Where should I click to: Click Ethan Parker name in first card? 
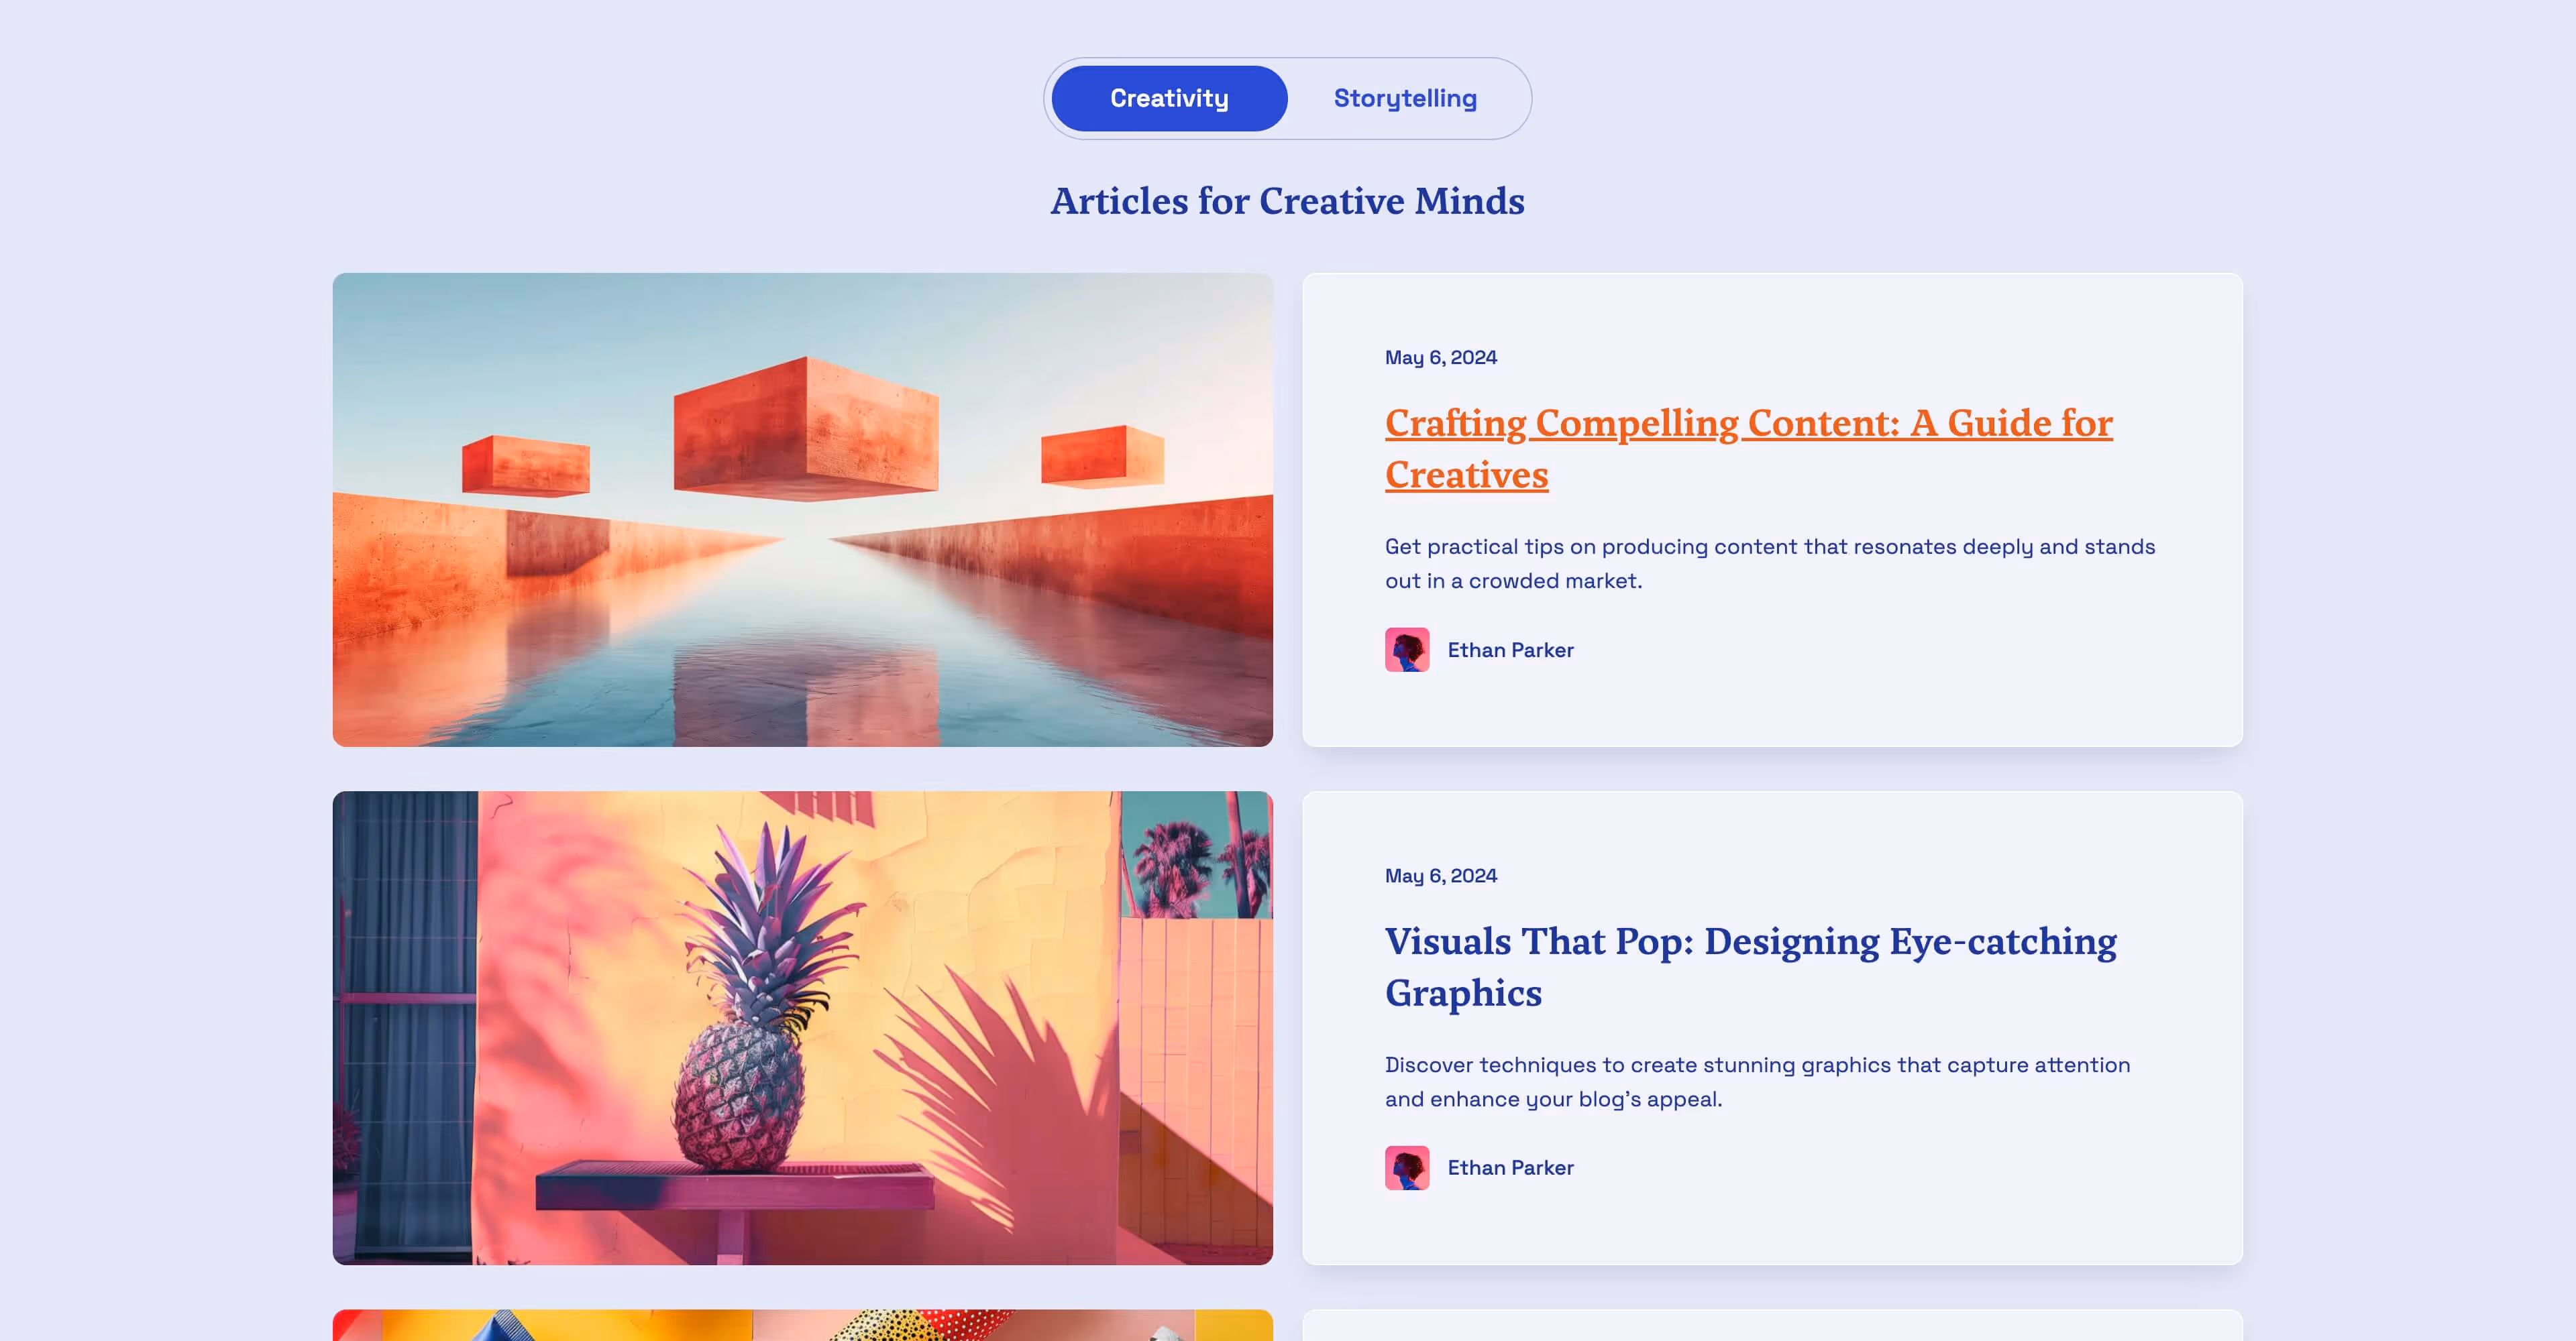[x=1510, y=650]
